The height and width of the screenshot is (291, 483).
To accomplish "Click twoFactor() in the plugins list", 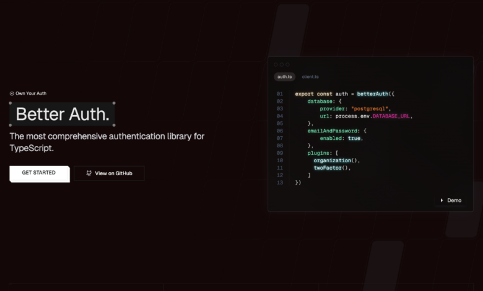I will coord(330,168).
